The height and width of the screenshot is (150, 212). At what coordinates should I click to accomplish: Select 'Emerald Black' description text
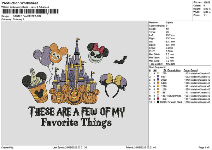point(175,102)
